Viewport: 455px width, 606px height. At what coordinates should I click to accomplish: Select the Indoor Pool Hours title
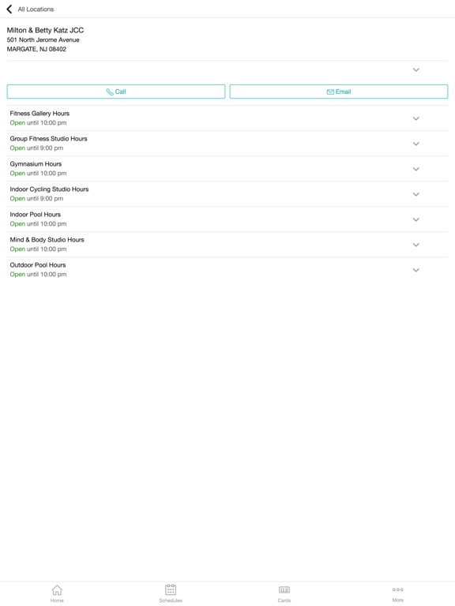(x=36, y=214)
